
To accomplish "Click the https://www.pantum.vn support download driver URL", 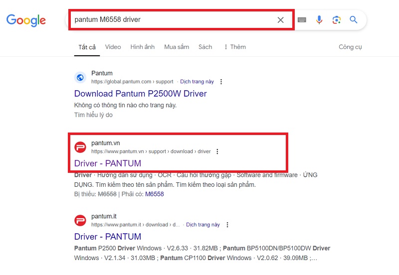I will point(151,151).
